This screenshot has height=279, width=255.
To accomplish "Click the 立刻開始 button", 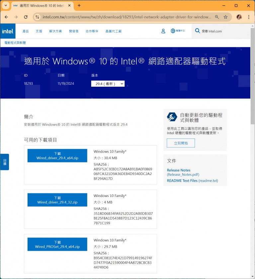I will coord(181,143).
